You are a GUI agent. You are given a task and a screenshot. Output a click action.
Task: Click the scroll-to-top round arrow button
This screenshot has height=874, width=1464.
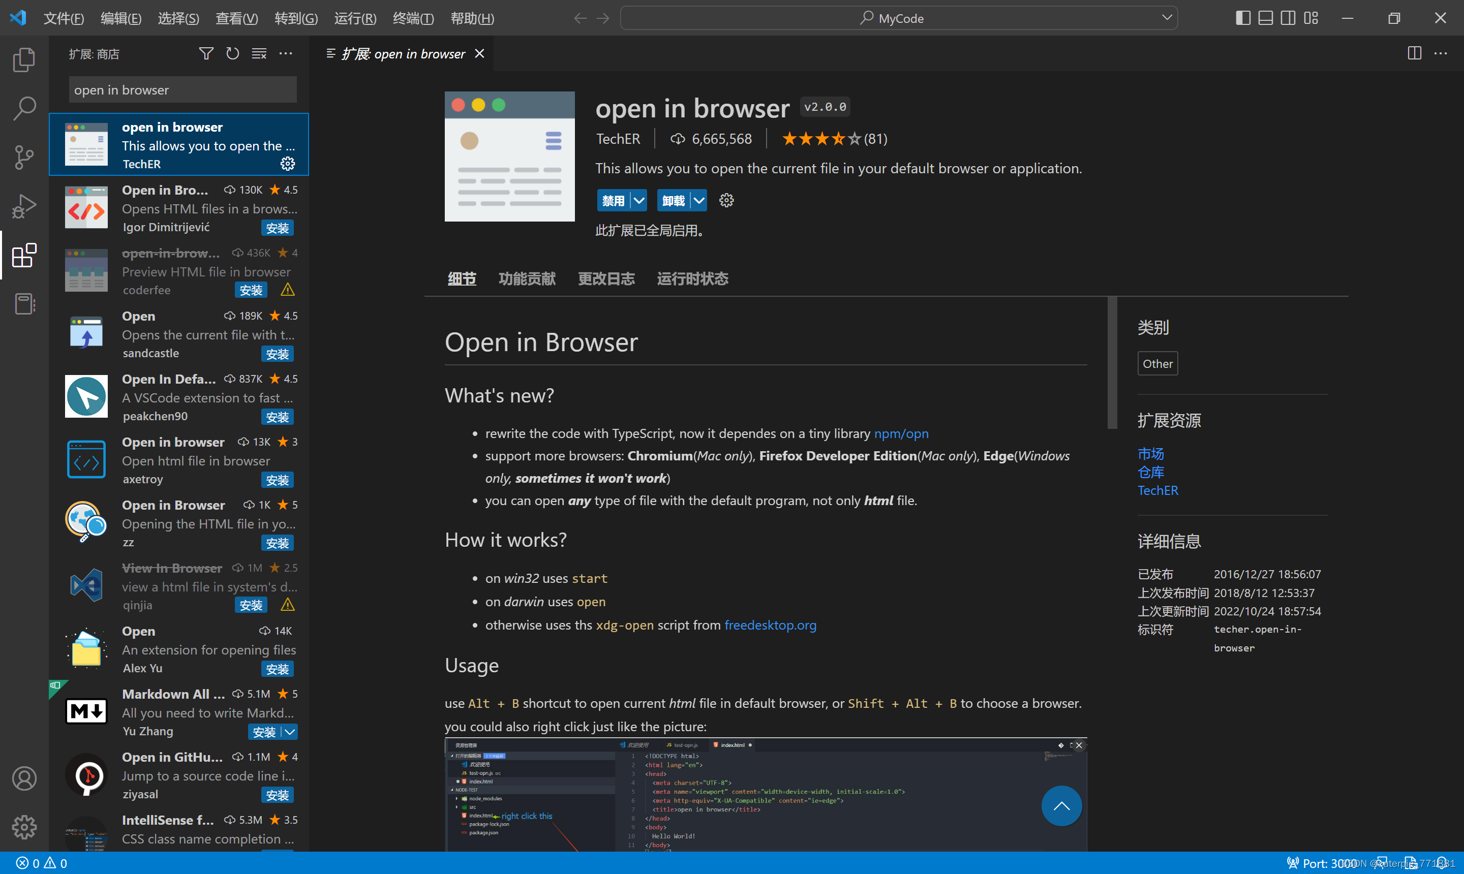1061,806
